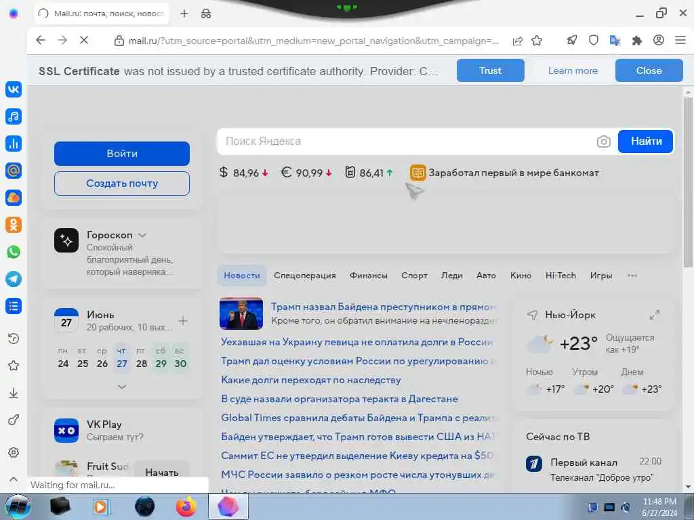The width and height of the screenshot is (694, 520).
Task: Expand the Гороскоп dropdown chevron
Action: click(142, 235)
